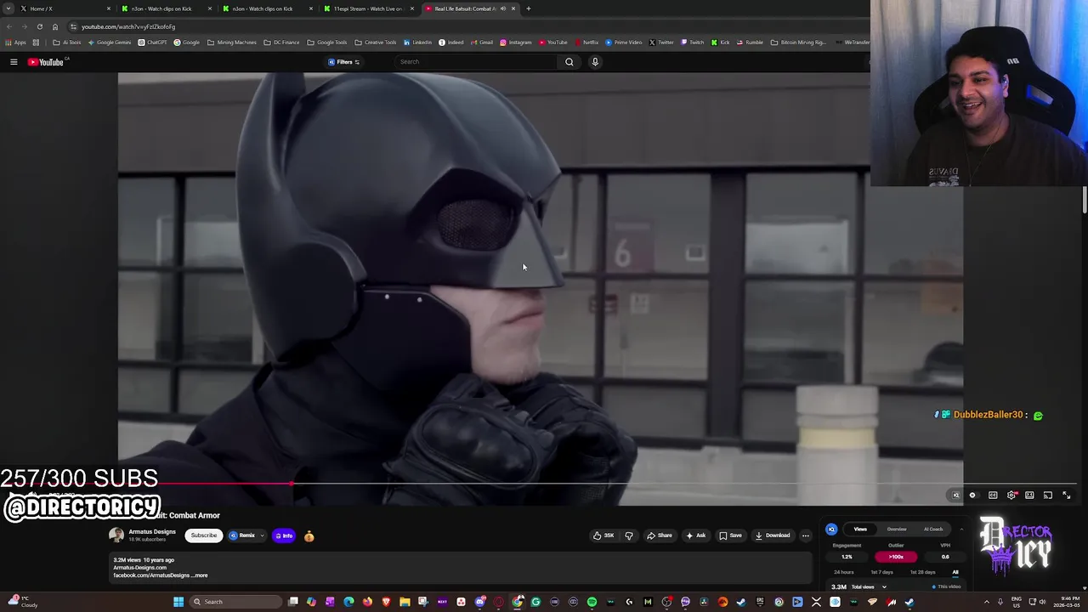This screenshot has height=612, width=1088.
Task: Go to YouTube home via the logo
Action: tap(48, 62)
